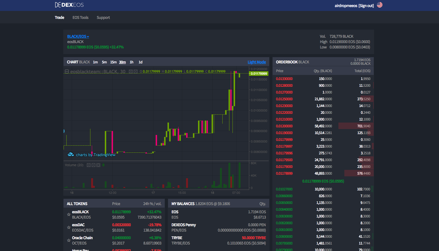Sort tokens by 24h % / vol. header

[x=152, y=204]
